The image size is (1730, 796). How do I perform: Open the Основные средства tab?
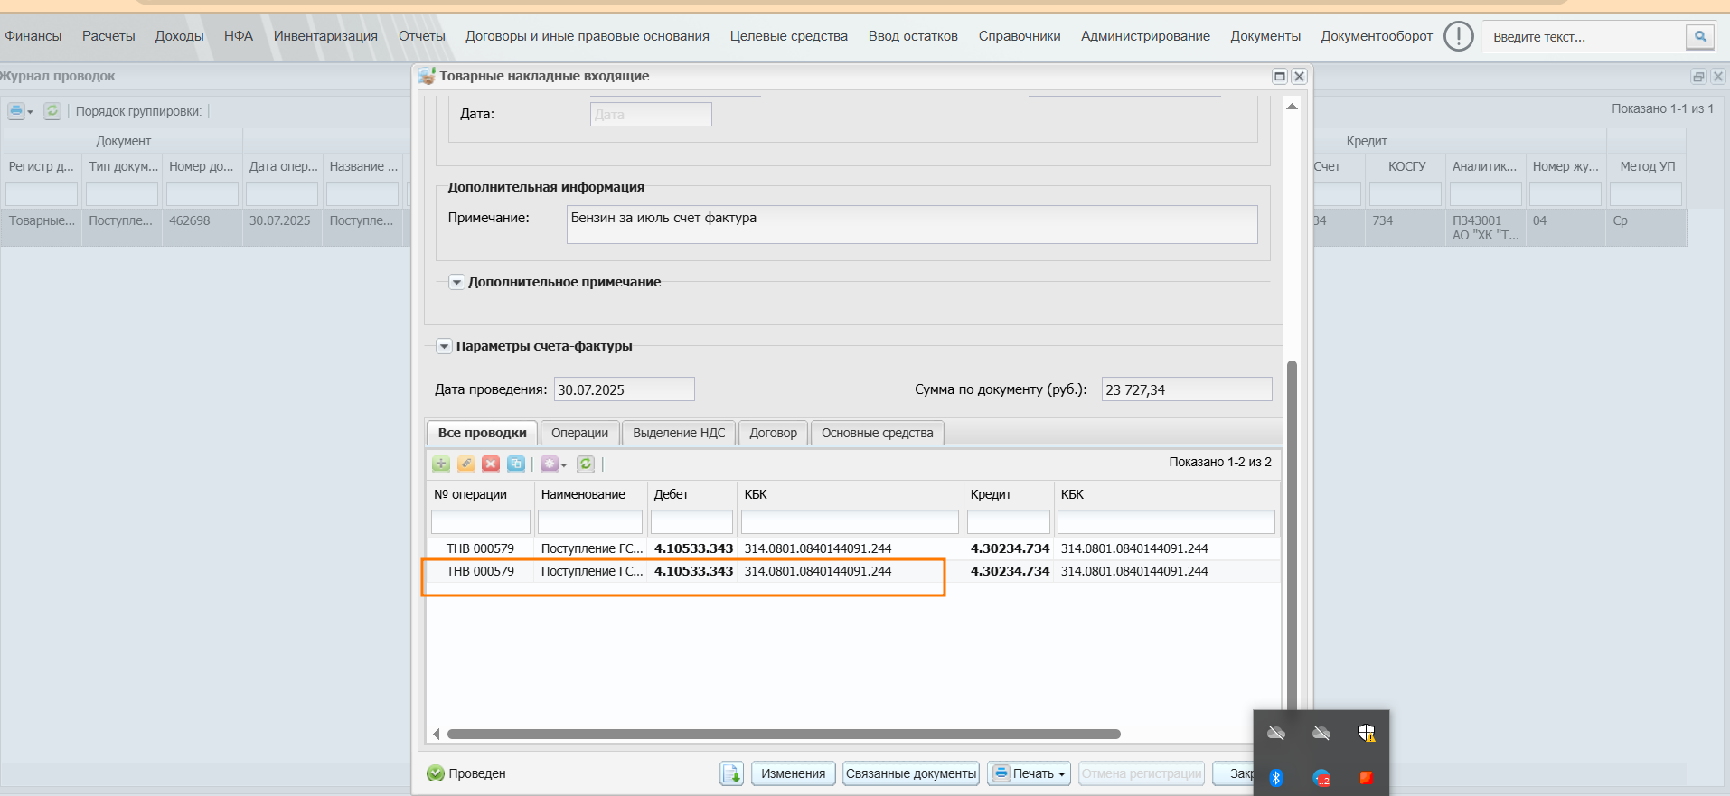click(878, 433)
